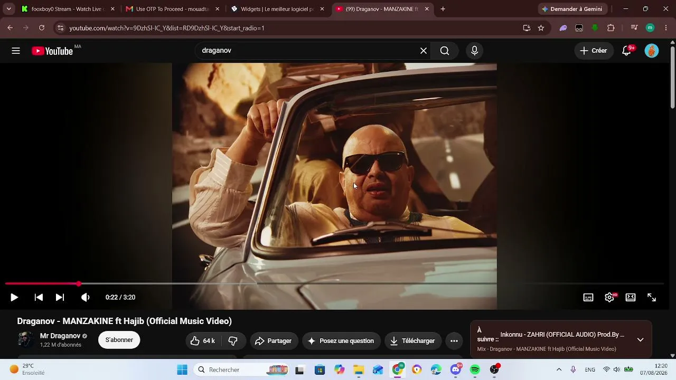Clear the search text with the X
Viewport: 676px width, 380px height.
tap(424, 51)
